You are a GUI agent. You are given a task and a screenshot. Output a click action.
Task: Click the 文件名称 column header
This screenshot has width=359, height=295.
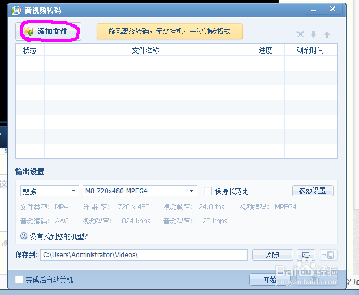coord(146,50)
